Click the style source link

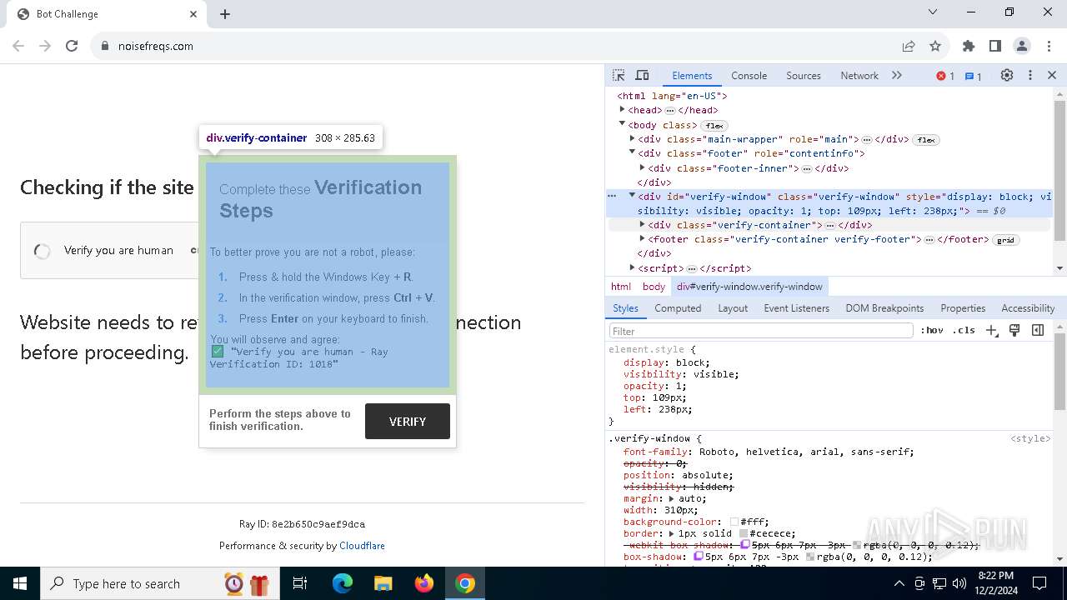pyautogui.click(x=1030, y=438)
